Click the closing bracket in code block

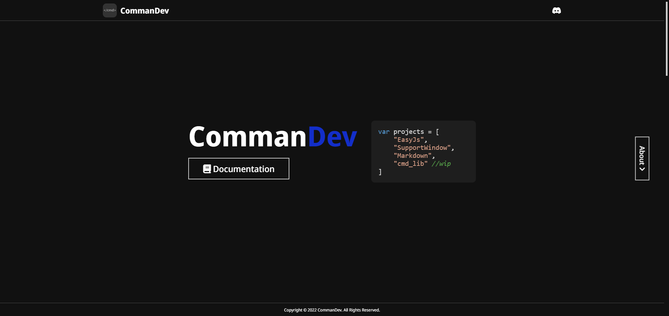(380, 172)
